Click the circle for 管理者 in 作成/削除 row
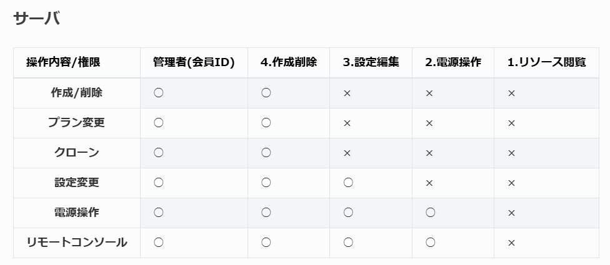The width and height of the screenshot is (610, 265). point(159,93)
